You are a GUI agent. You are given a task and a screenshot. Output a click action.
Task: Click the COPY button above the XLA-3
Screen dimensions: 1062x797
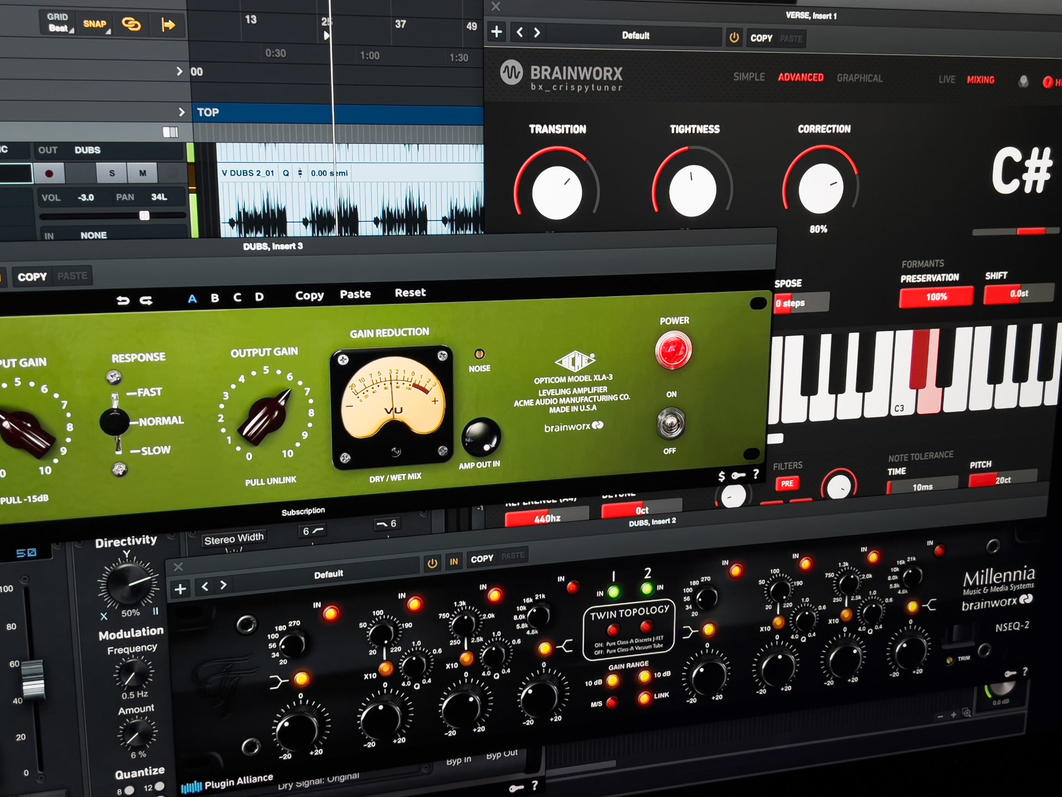click(x=32, y=277)
